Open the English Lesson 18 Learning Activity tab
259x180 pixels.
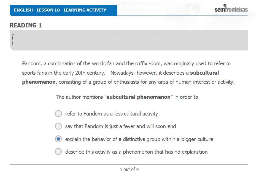pyautogui.click(x=64, y=10)
